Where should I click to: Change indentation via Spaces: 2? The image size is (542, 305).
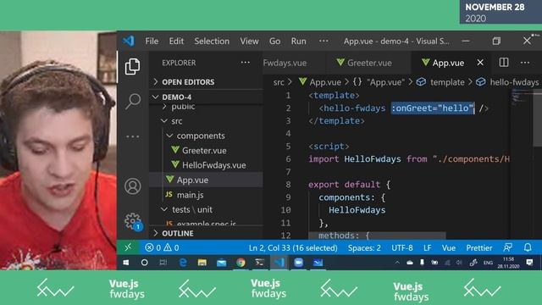click(364, 248)
